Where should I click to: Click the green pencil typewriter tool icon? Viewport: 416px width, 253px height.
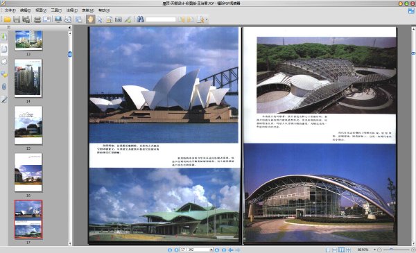[128, 19]
